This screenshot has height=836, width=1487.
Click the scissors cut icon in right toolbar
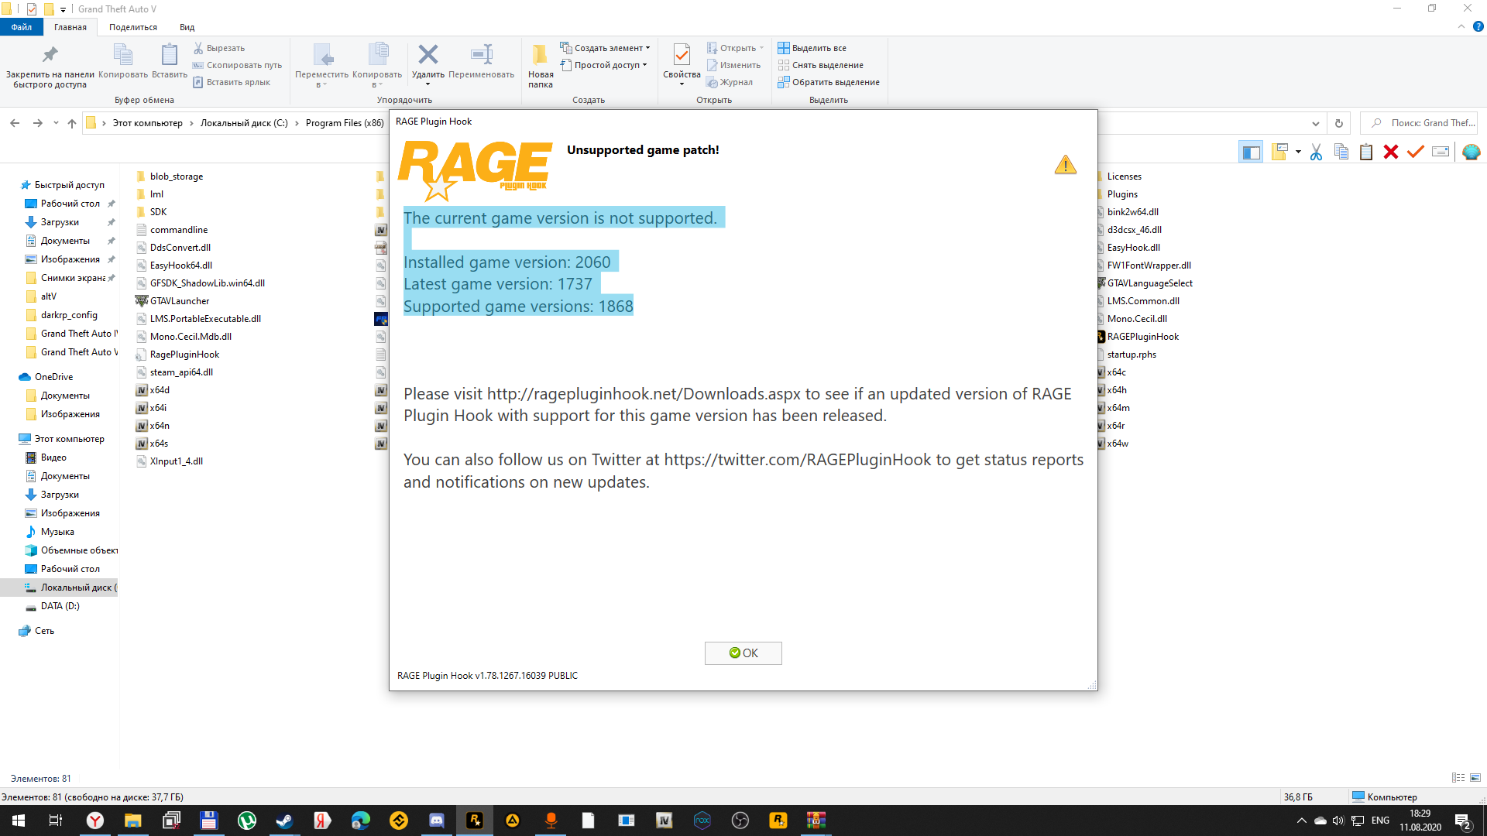point(1316,152)
